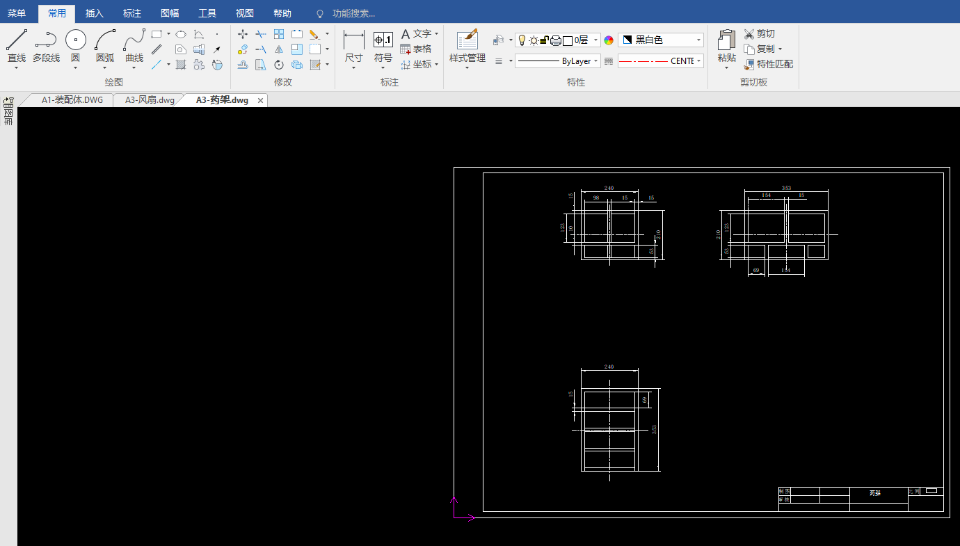This screenshot has width=960, height=546.
Task: Select the gear drawing tool
Action: pyautogui.click(x=199, y=65)
